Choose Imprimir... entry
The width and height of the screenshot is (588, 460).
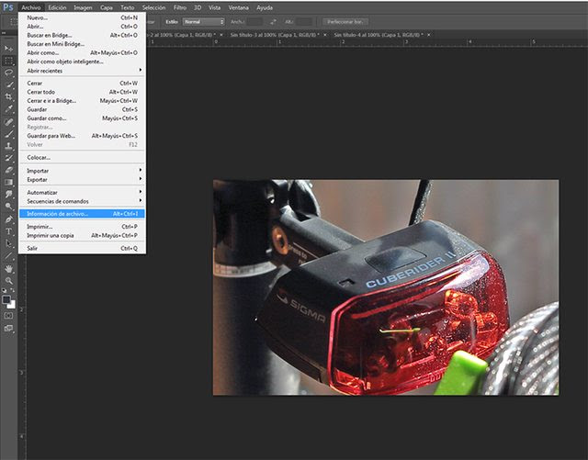coord(82,227)
